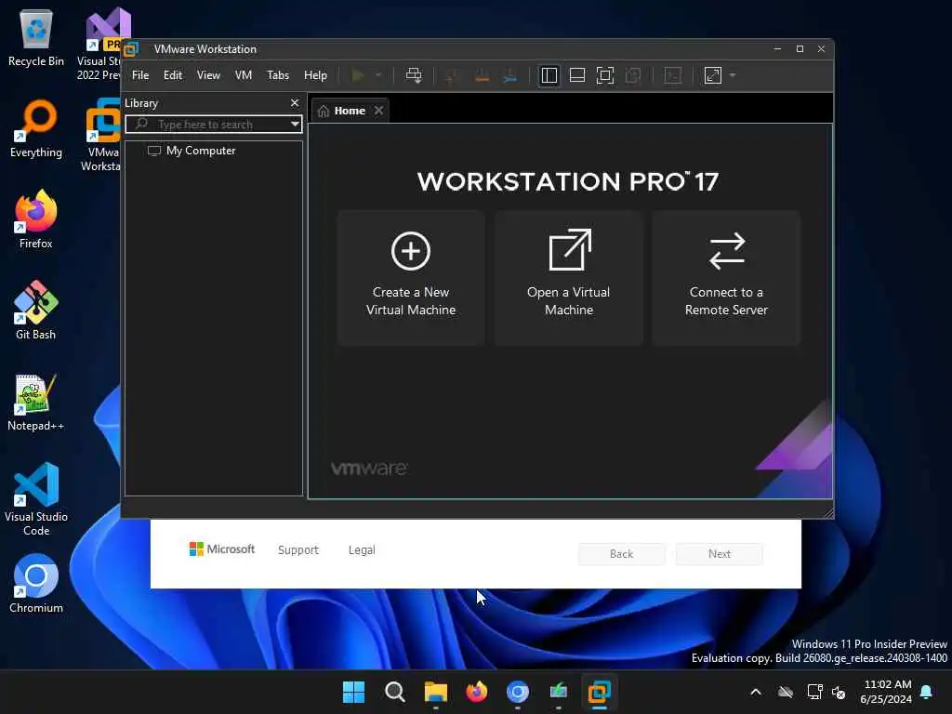Open the VM menu
The image size is (952, 714).
coord(244,75)
